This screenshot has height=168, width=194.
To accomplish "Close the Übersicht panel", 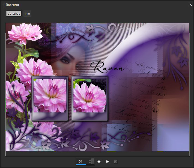I will [190, 5].
